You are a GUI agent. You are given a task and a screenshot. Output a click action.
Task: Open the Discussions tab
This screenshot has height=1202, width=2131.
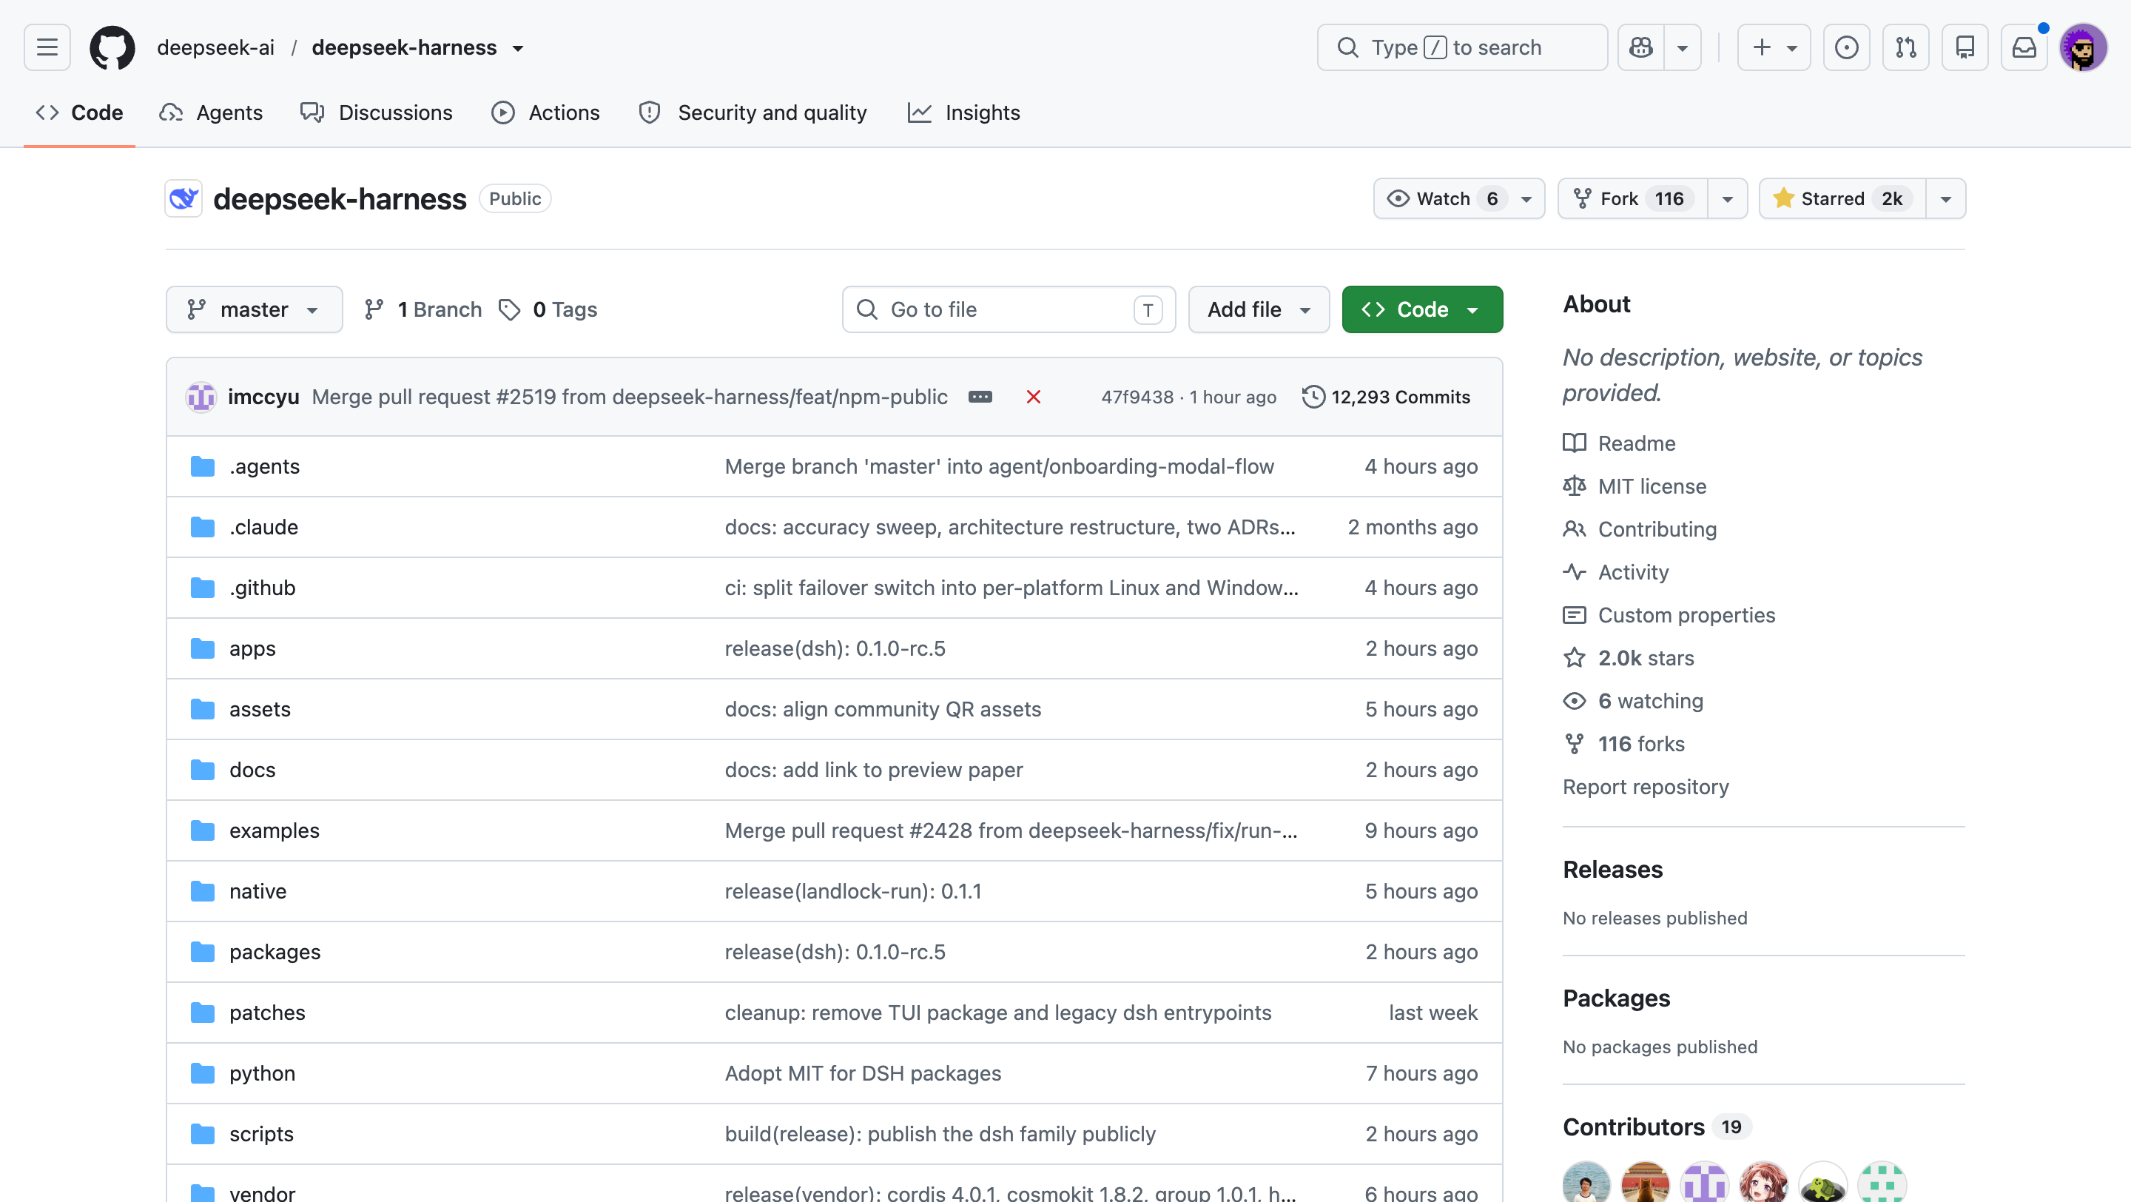click(x=377, y=113)
